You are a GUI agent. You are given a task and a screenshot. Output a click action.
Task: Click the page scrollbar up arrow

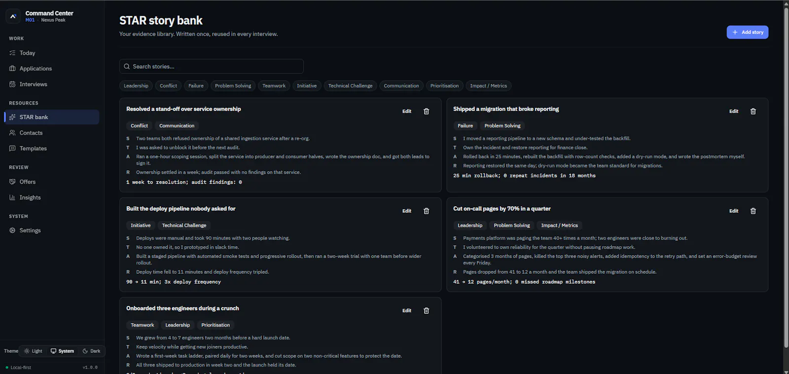pyautogui.click(x=786, y=3)
